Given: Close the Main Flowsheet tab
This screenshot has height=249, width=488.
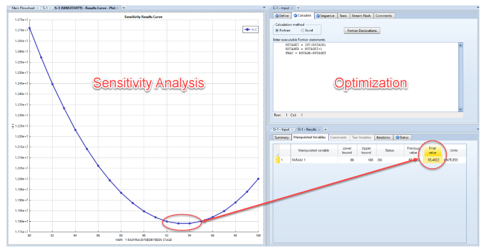Looking at the screenshot, I should pos(38,8).
